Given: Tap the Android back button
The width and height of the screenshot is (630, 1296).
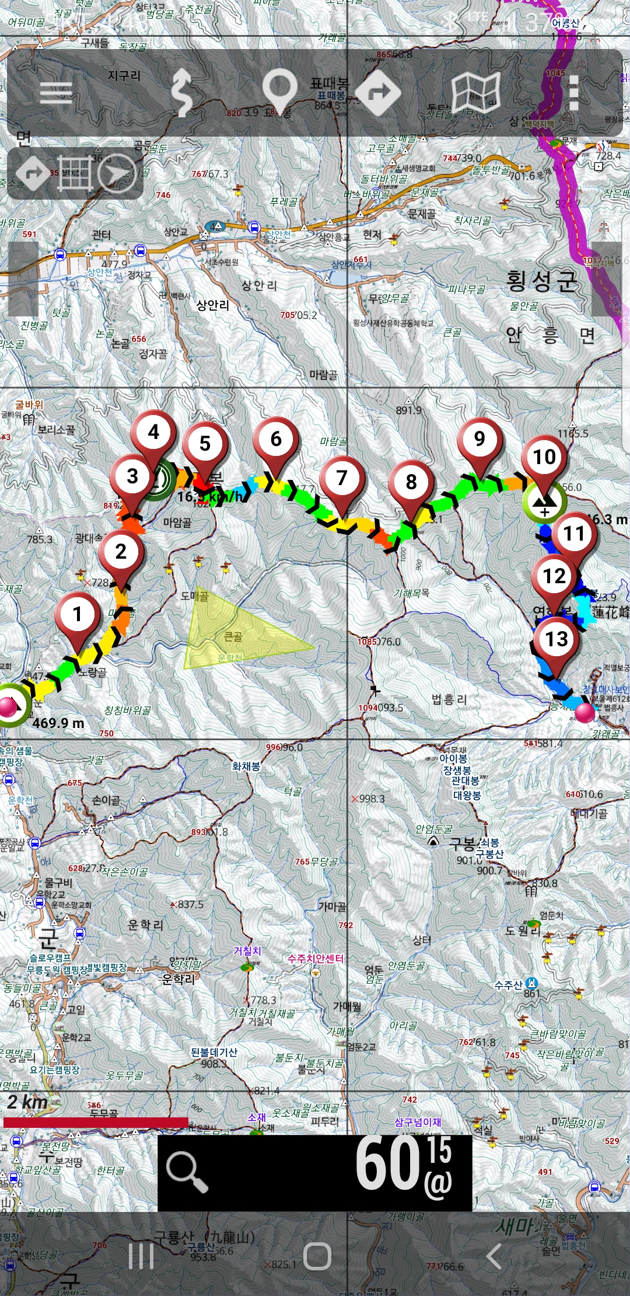Looking at the screenshot, I should click(x=494, y=1256).
